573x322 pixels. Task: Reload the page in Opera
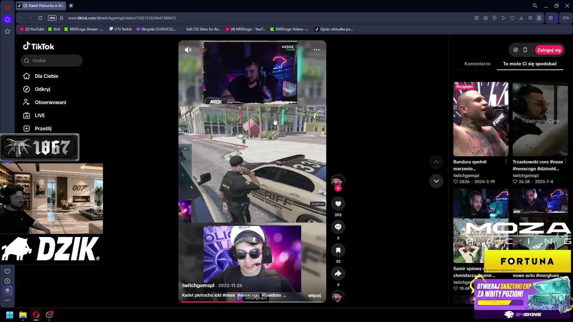pos(40,18)
